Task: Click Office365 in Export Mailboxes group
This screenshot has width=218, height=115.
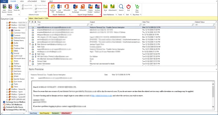Action: (67, 8)
